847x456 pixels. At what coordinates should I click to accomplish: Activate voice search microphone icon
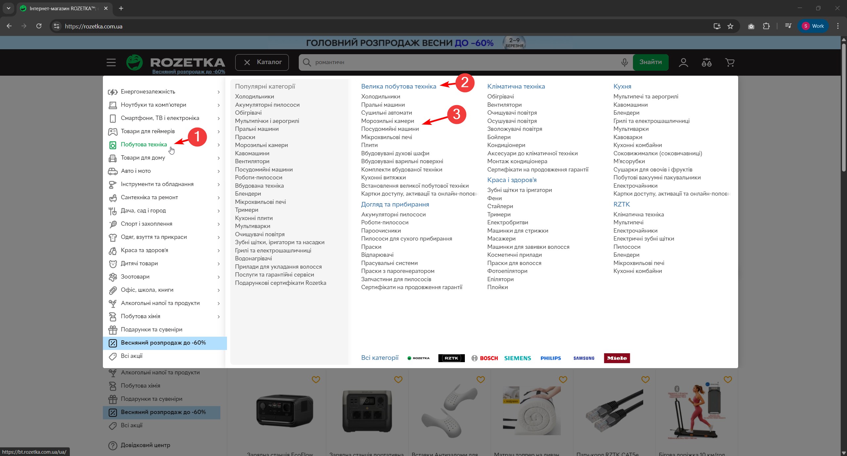coord(624,62)
